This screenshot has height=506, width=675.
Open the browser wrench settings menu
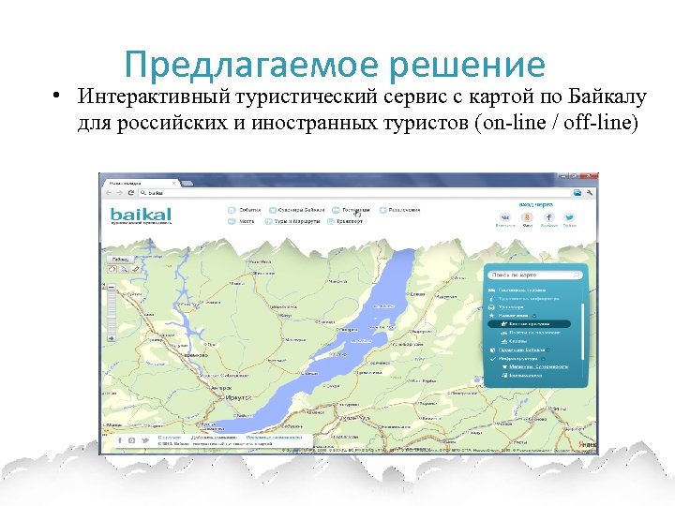point(590,193)
